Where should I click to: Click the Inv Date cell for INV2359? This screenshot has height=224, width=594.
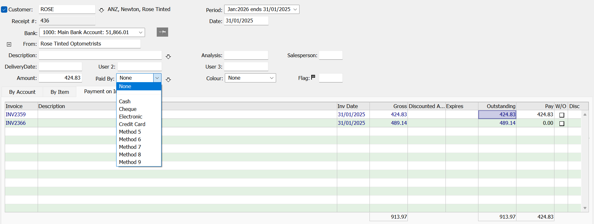click(x=353, y=114)
